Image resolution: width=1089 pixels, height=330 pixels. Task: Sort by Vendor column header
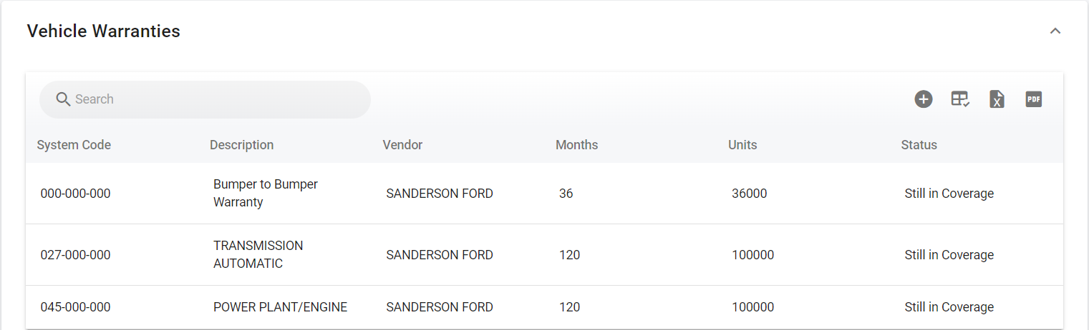click(402, 145)
